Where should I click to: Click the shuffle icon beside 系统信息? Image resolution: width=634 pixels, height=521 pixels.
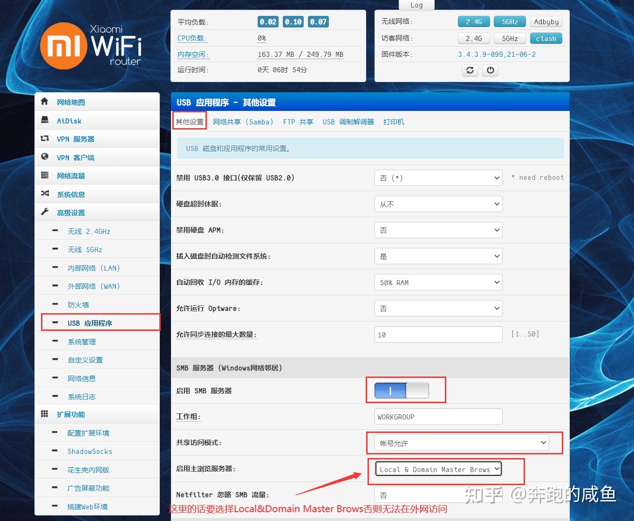click(x=45, y=193)
